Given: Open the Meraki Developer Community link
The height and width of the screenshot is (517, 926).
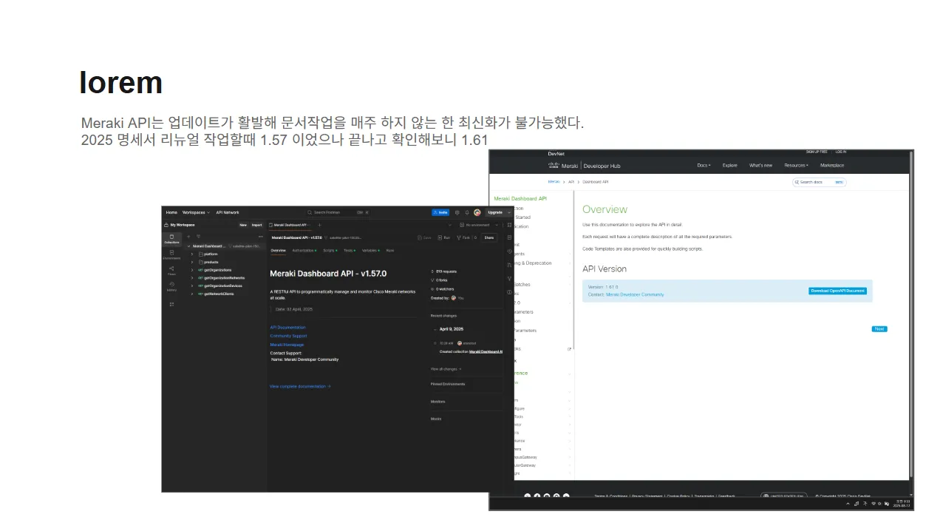Looking at the screenshot, I should (x=635, y=294).
